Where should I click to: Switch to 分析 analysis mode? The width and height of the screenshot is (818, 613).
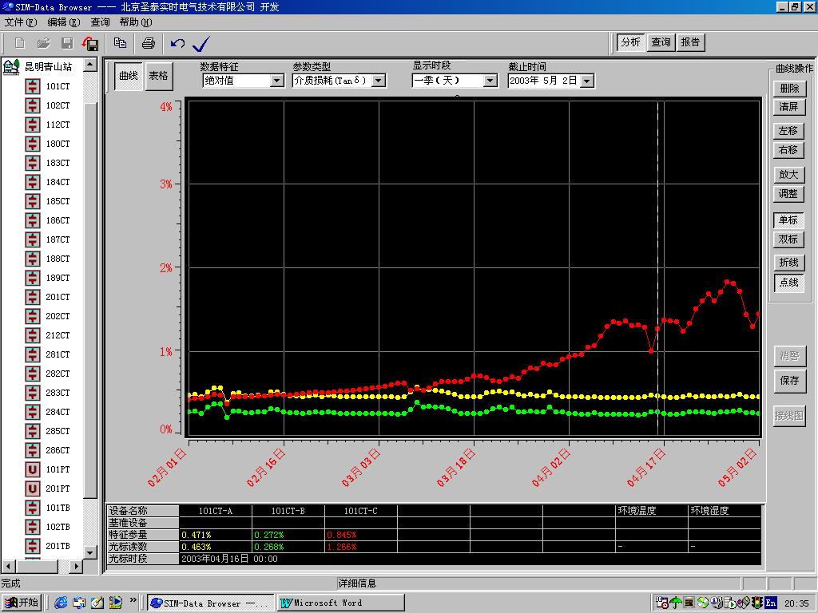[x=631, y=42]
